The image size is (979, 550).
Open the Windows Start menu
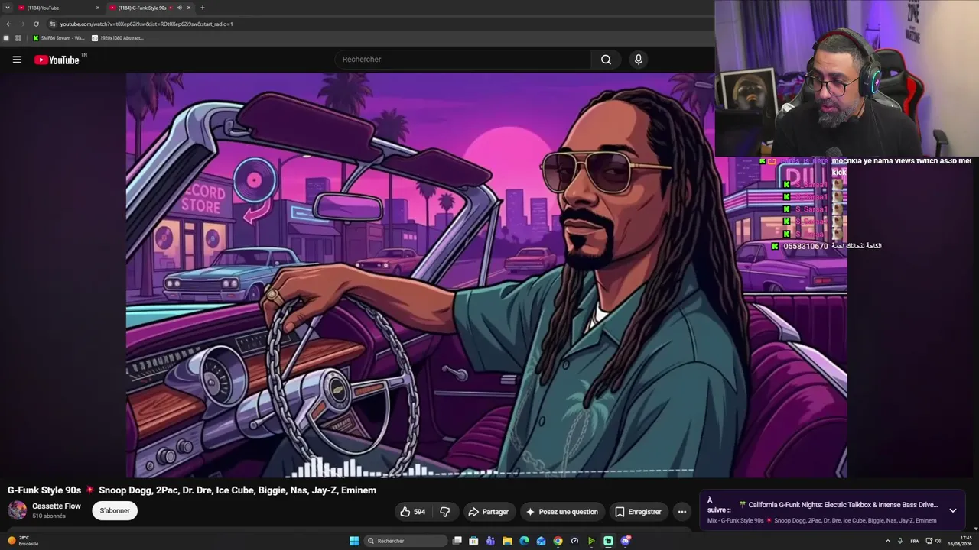point(354,541)
